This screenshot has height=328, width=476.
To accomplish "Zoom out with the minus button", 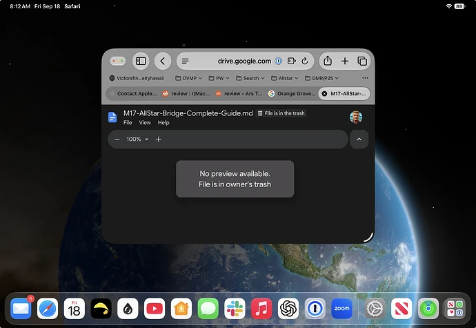I will click(117, 139).
